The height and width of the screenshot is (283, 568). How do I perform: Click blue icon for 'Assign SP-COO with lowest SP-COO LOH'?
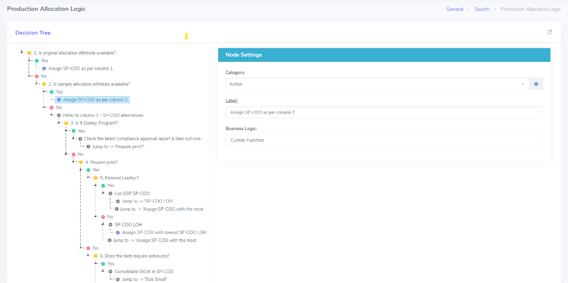tap(118, 233)
